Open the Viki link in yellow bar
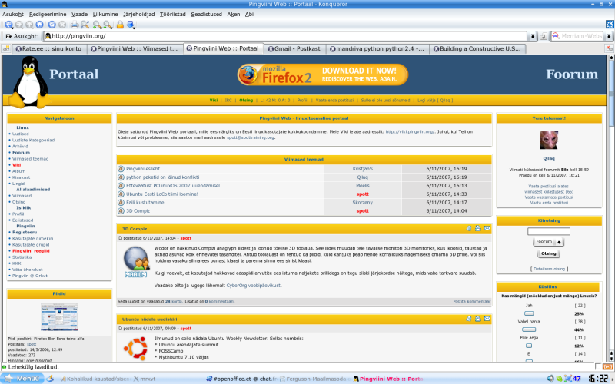Viewport: 615px width, 384px height. click(214, 101)
